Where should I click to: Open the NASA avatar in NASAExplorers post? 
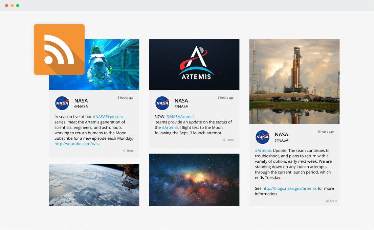[62, 103]
